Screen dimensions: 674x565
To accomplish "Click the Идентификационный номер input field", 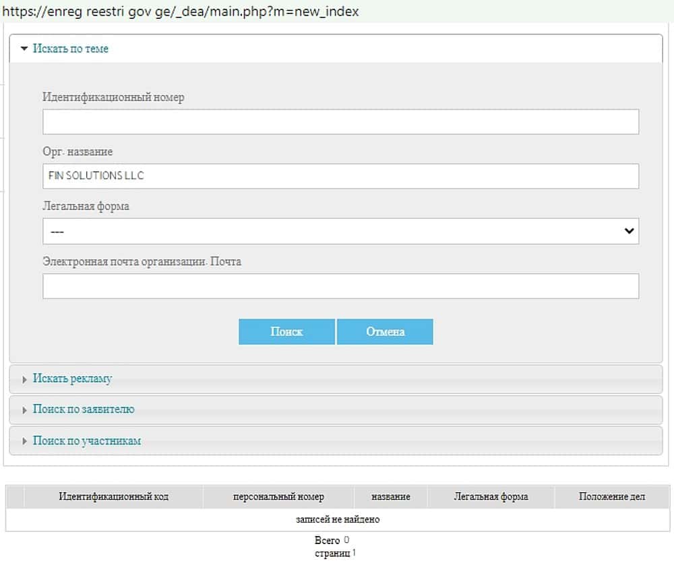I will coord(340,121).
